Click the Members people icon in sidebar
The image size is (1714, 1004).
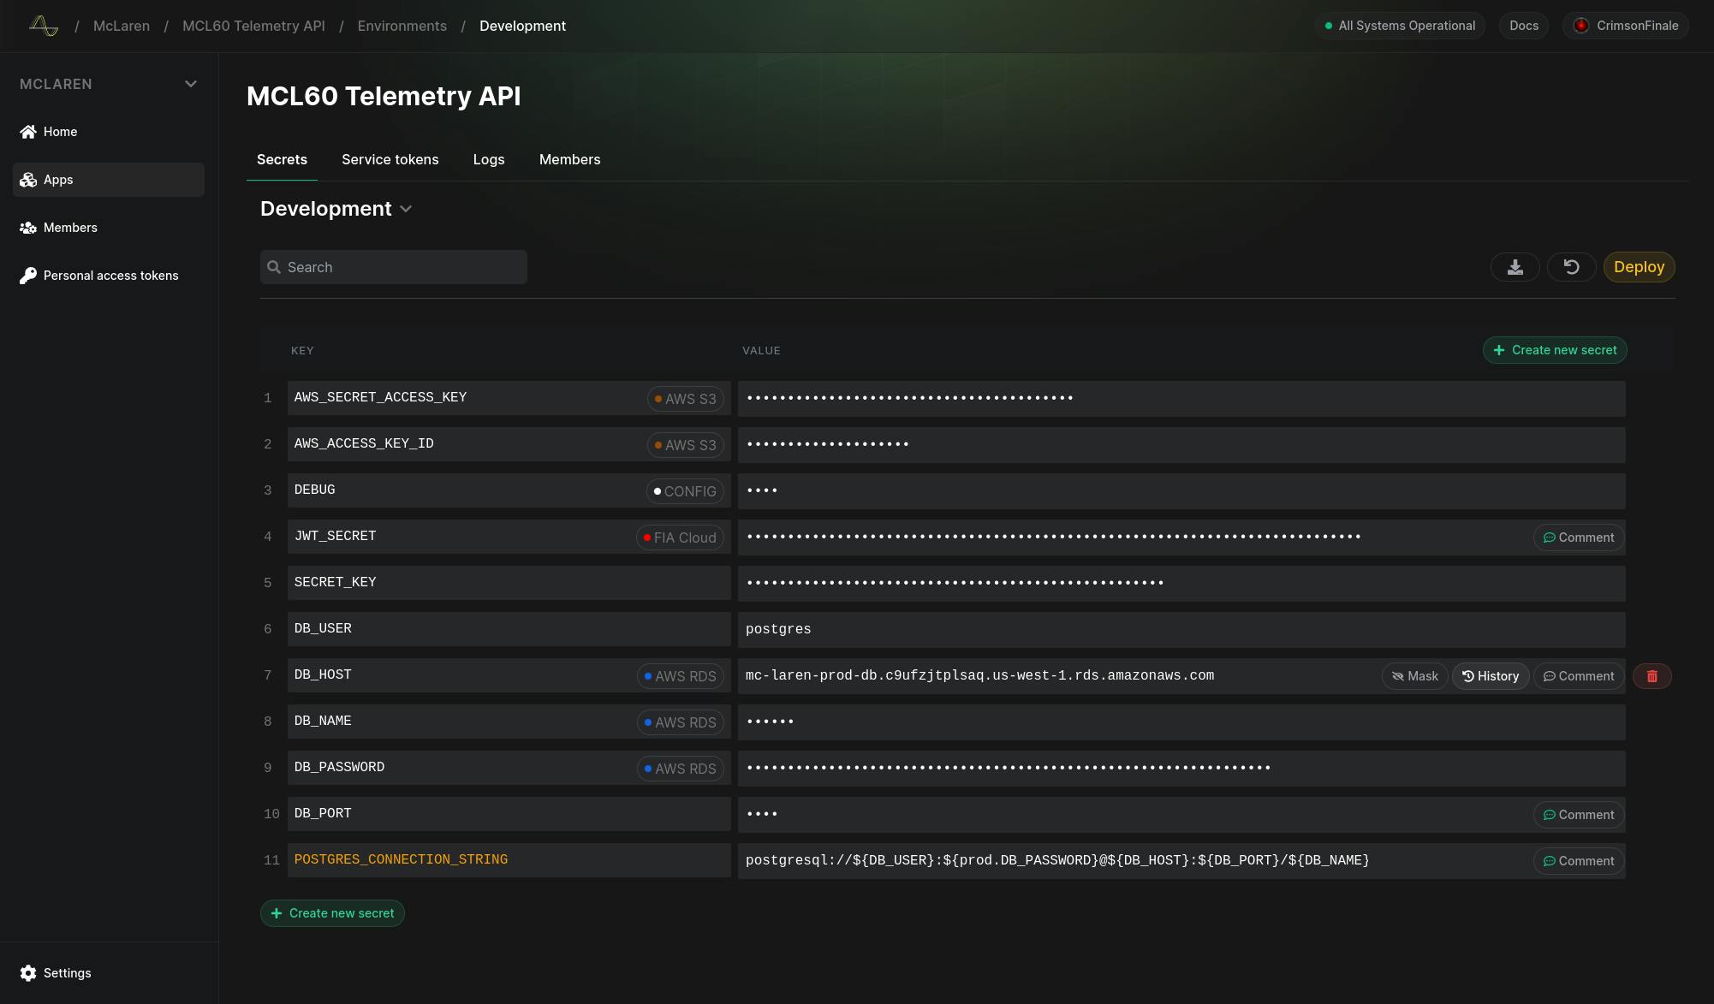point(28,228)
